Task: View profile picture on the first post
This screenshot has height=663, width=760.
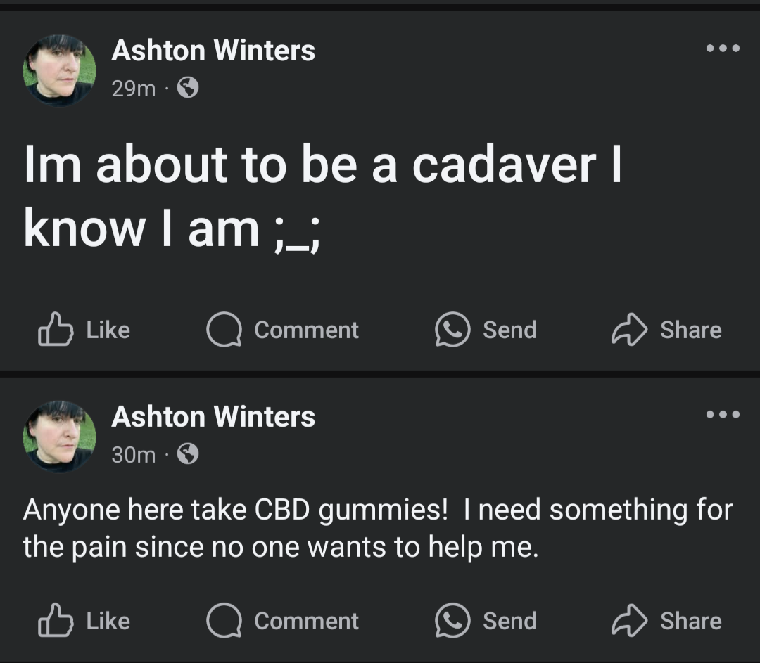Action: tap(60, 70)
